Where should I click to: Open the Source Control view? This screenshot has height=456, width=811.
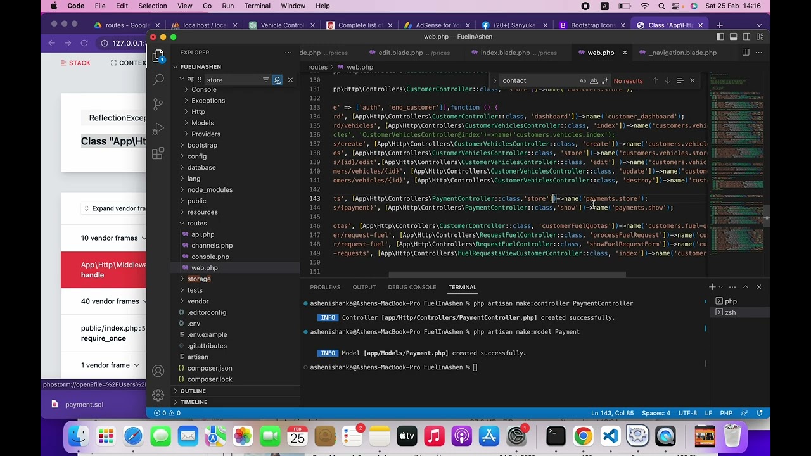(x=158, y=104)
